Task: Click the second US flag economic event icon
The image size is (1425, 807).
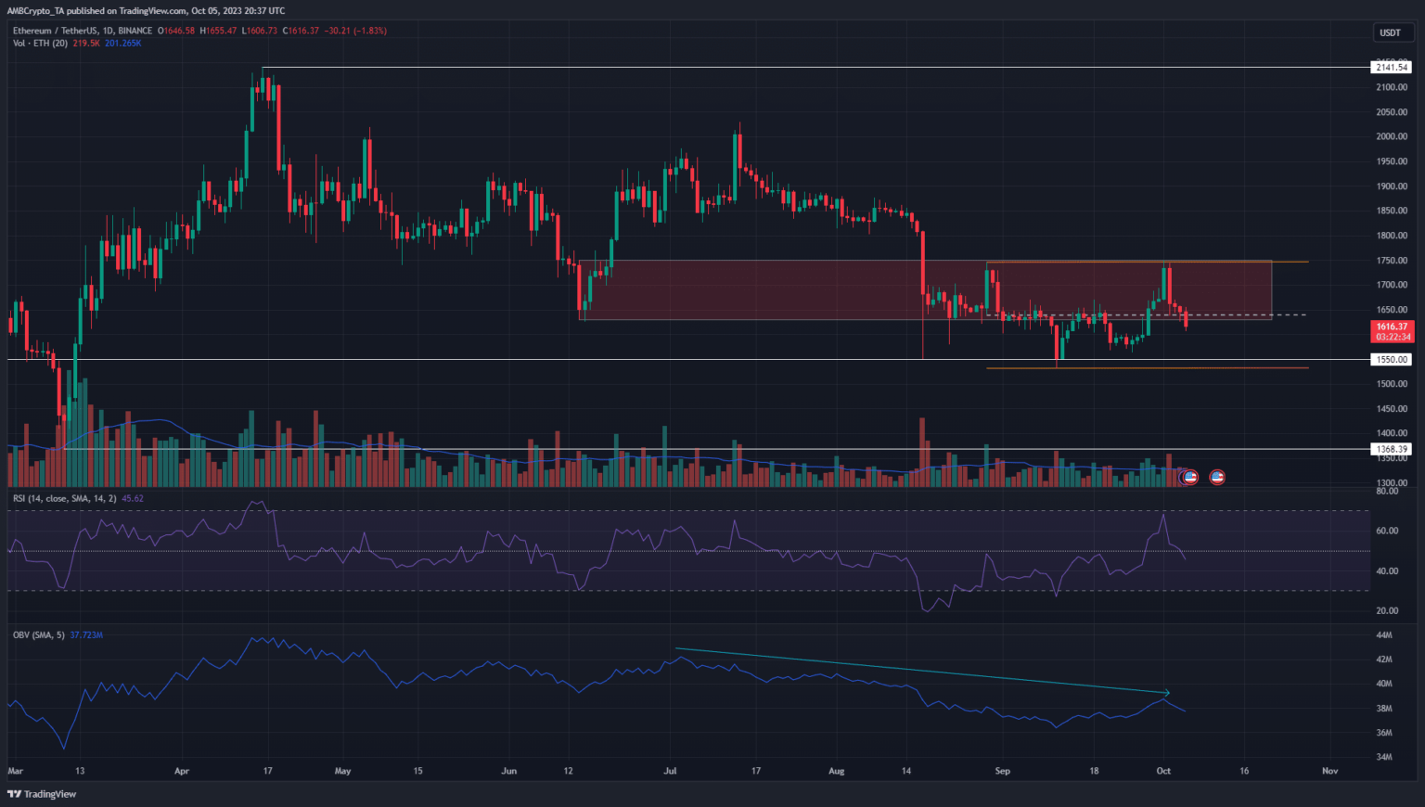Action: point(1217,477)
